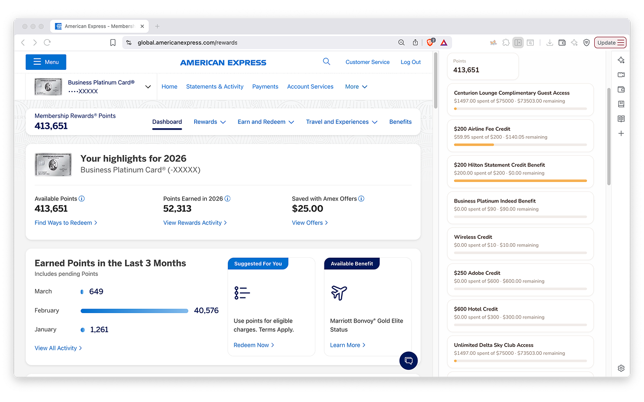Click the zoom-out magnifier in address bar

401,43
